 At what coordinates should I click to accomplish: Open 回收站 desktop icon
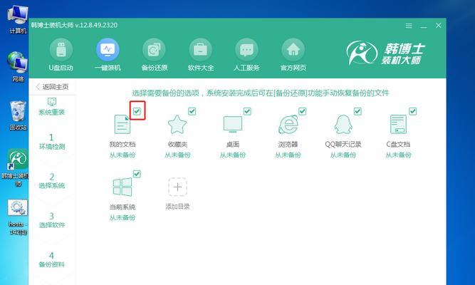18,115
